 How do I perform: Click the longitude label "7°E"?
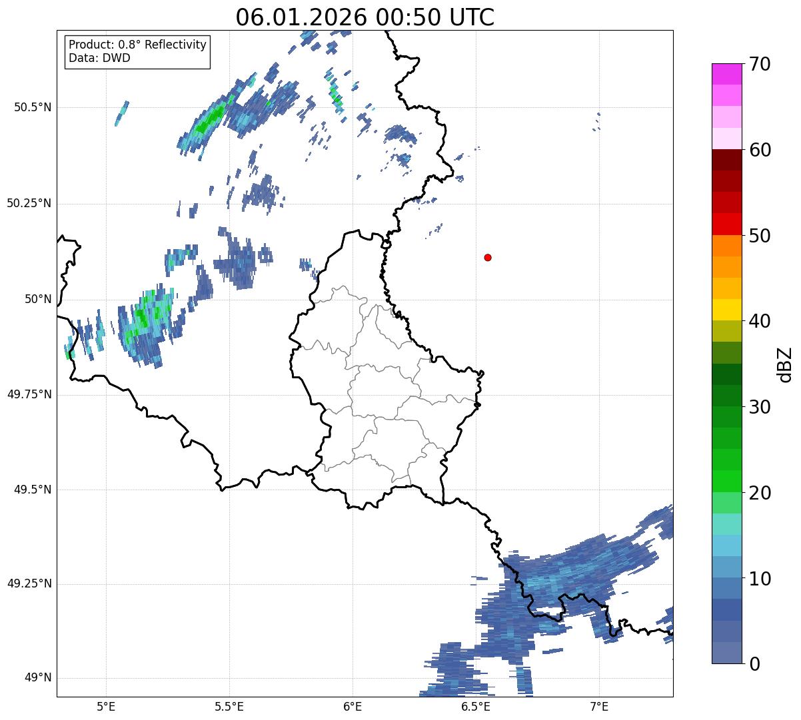[x=599, y=706]
